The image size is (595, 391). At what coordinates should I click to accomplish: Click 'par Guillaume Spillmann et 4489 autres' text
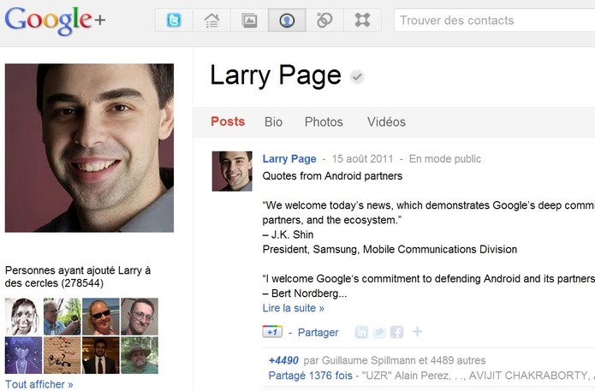coord(395,360)
